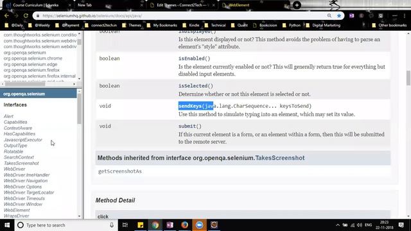
Task: Switch to the Edit Themes Connect2Tech tab
Action: click(182, 5)
